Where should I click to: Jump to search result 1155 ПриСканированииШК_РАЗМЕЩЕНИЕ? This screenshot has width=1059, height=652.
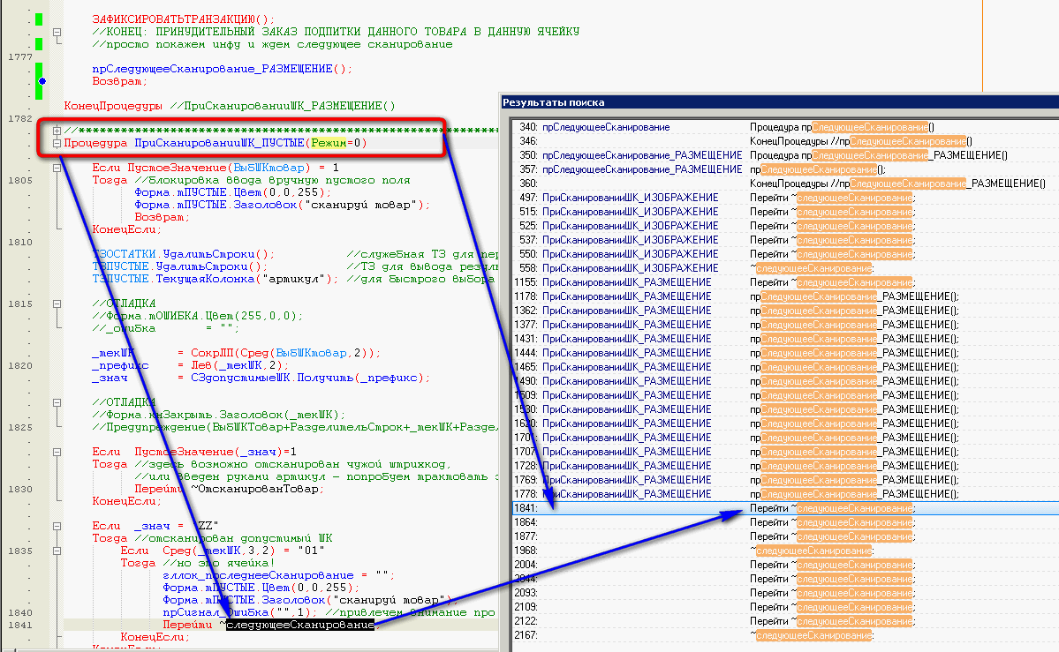click(626, 282)
